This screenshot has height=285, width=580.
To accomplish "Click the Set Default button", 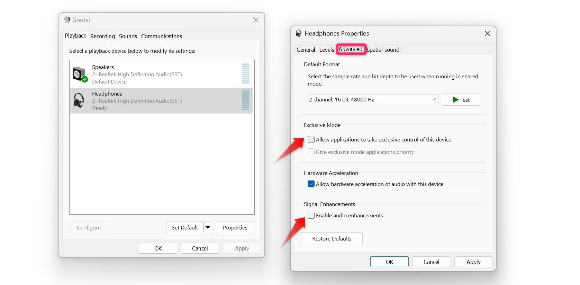I will pyautogui.click(x=185, y=227).
